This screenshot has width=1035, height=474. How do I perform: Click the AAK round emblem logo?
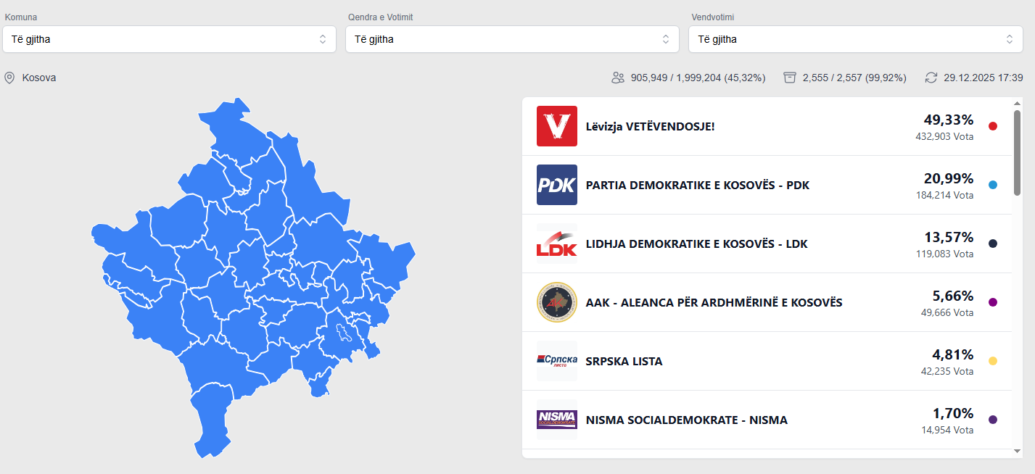tap(556, 302)
